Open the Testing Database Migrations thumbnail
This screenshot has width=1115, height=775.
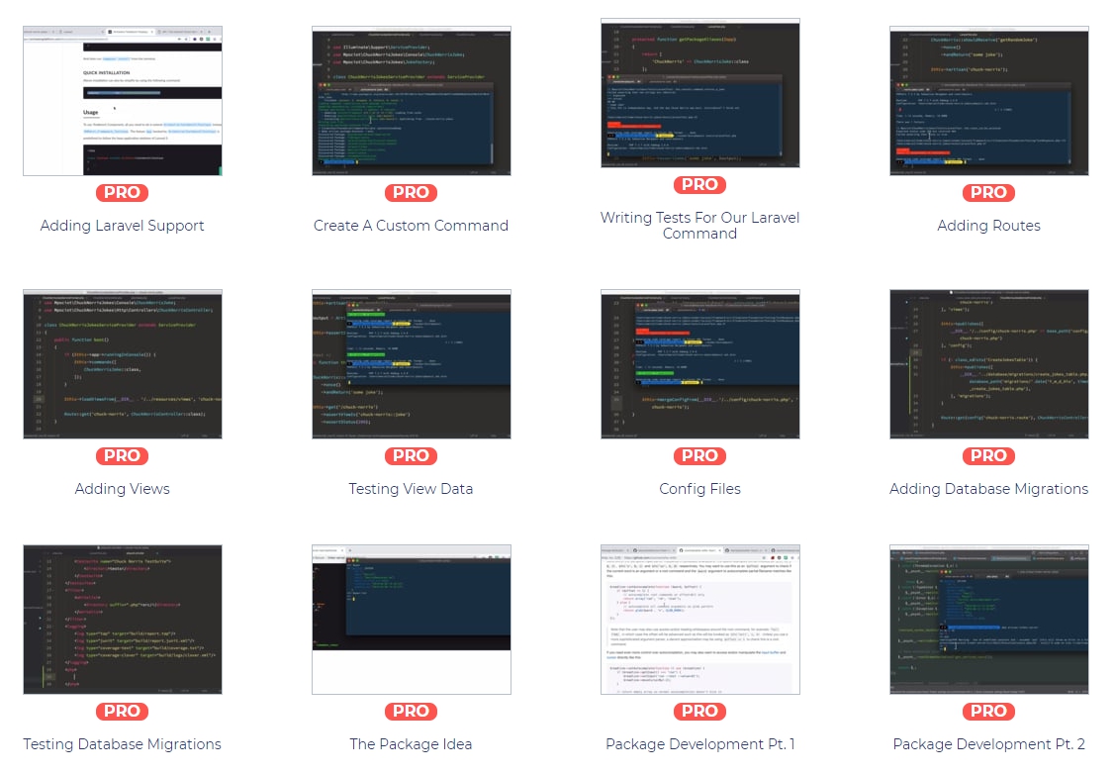(x=123, y=620)
